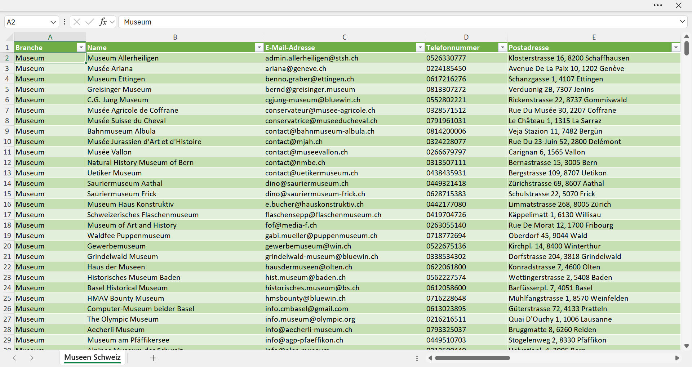Click the vertical scrollbar thumb
Screen dimensions: 692x367
687,48
